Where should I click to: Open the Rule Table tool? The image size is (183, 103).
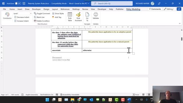coord(70,17)
